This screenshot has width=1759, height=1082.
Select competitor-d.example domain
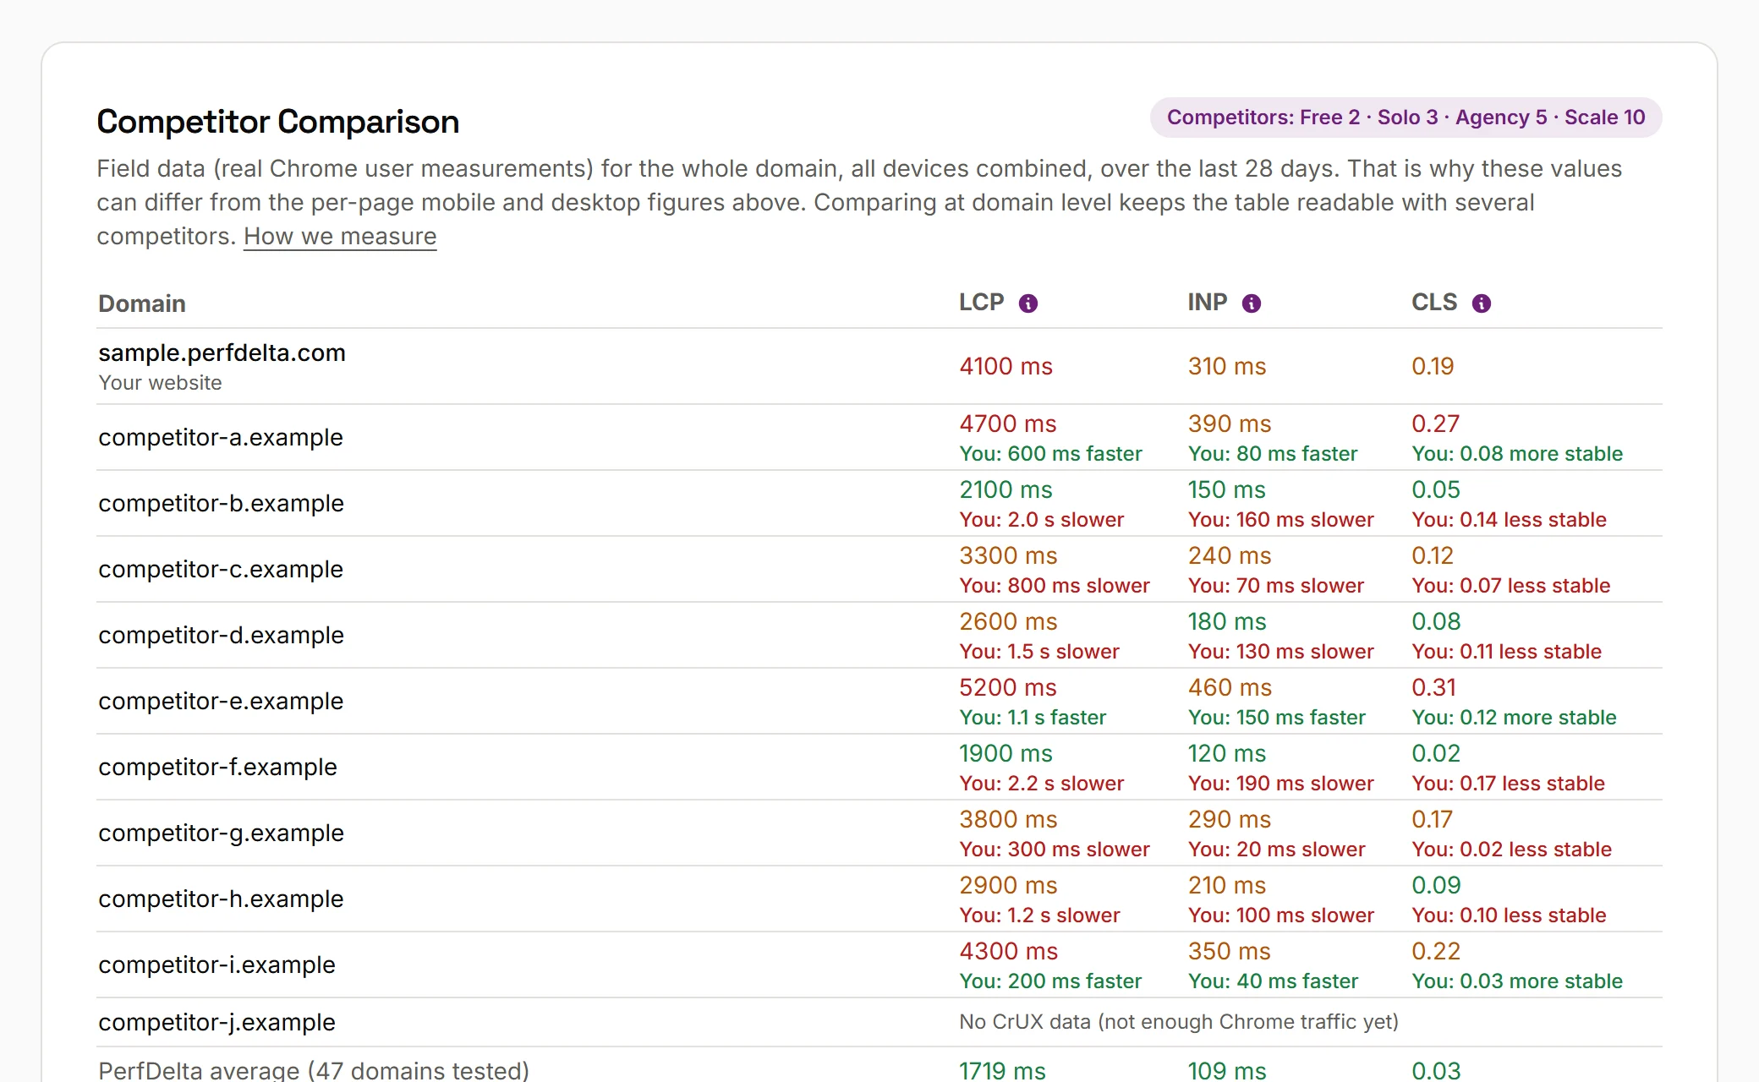click(221, 635)
